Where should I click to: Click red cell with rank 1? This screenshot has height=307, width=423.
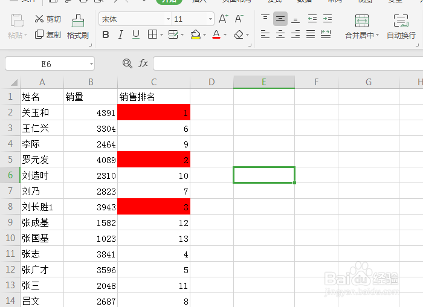(153, 112)
